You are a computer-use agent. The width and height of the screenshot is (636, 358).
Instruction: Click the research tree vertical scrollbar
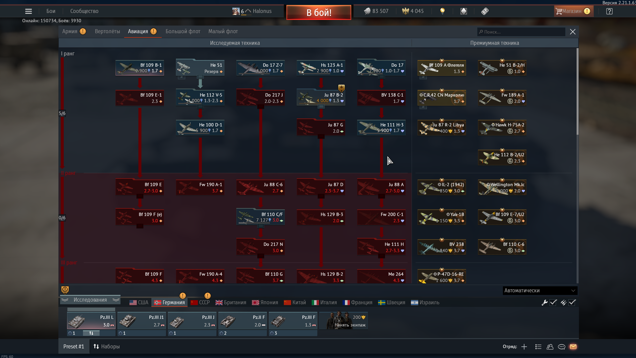click(x=578, y=92)
